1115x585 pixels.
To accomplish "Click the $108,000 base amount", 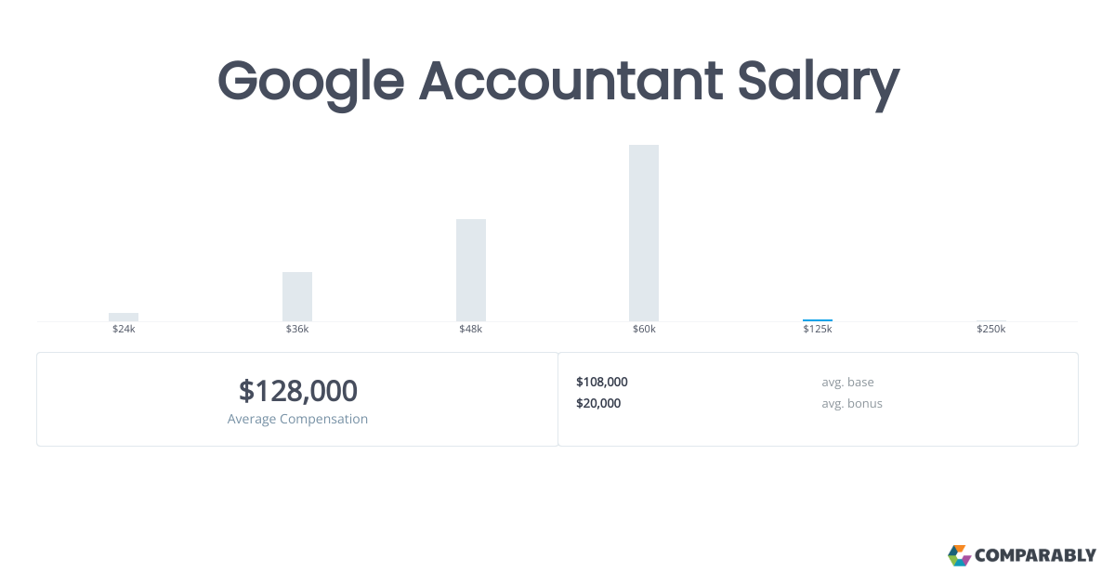I will click(x=602, y=382).
